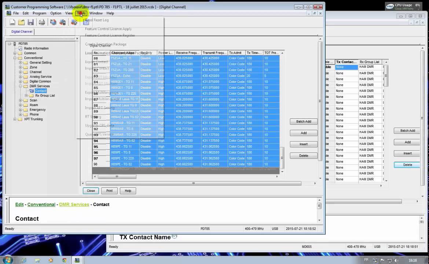Choose Feature Control License Apply in Tools menu

(x=108, y=29)
